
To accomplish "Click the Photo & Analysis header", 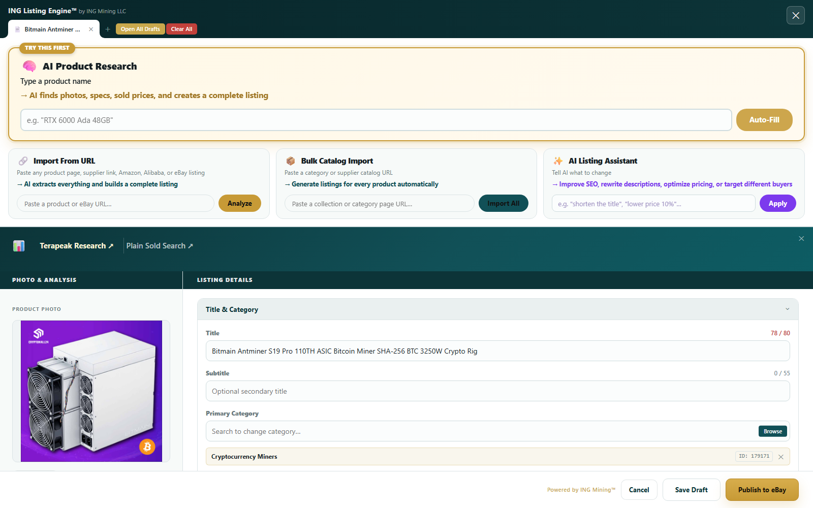I will [x=44, y=280].
